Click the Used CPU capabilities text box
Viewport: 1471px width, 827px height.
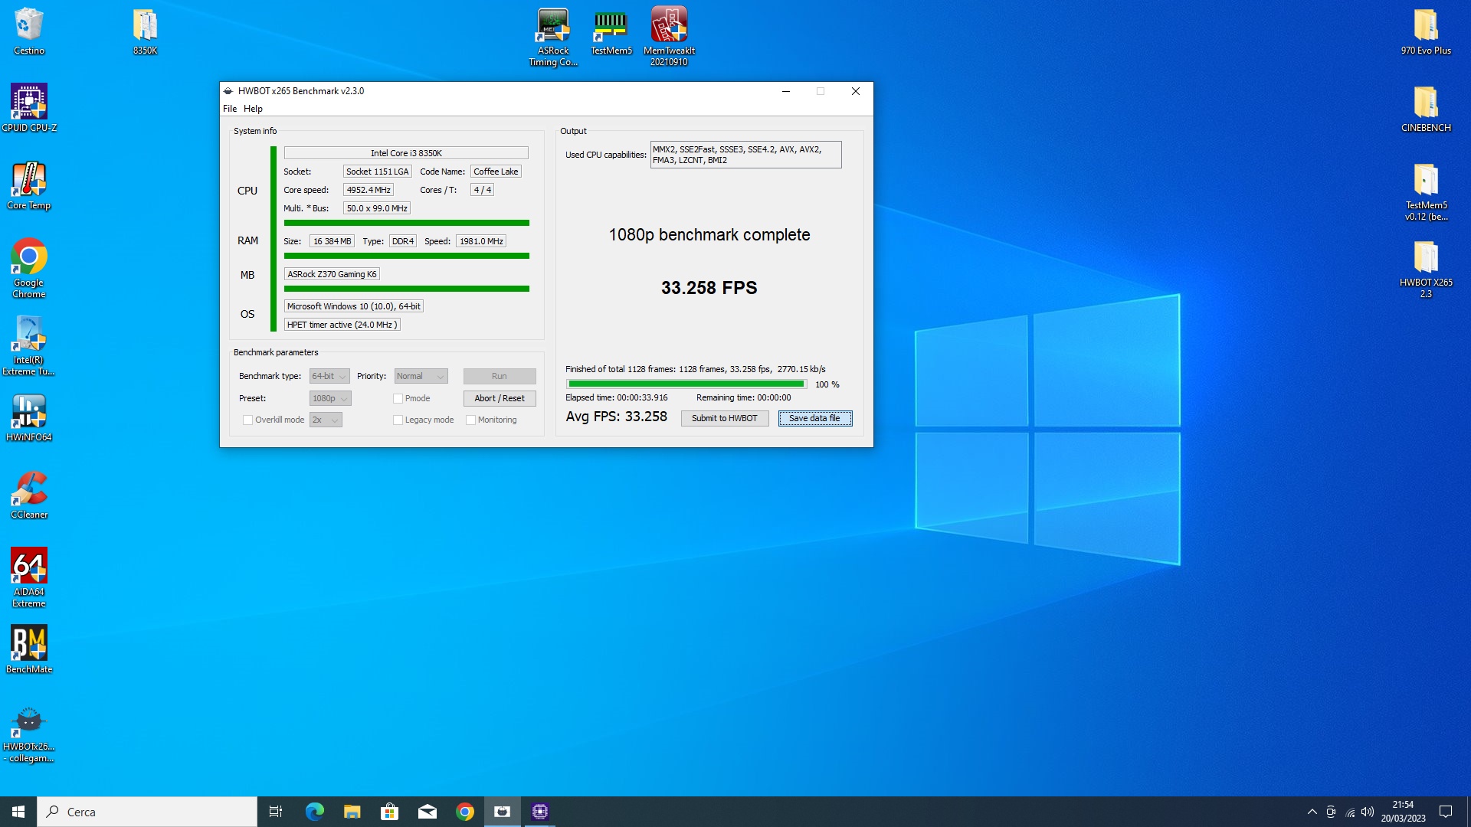(745, 155)
